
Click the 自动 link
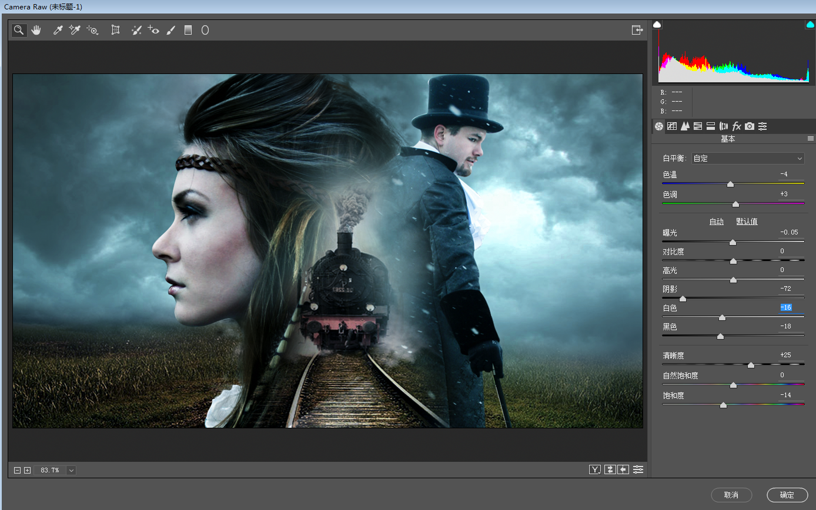[716, 222]
